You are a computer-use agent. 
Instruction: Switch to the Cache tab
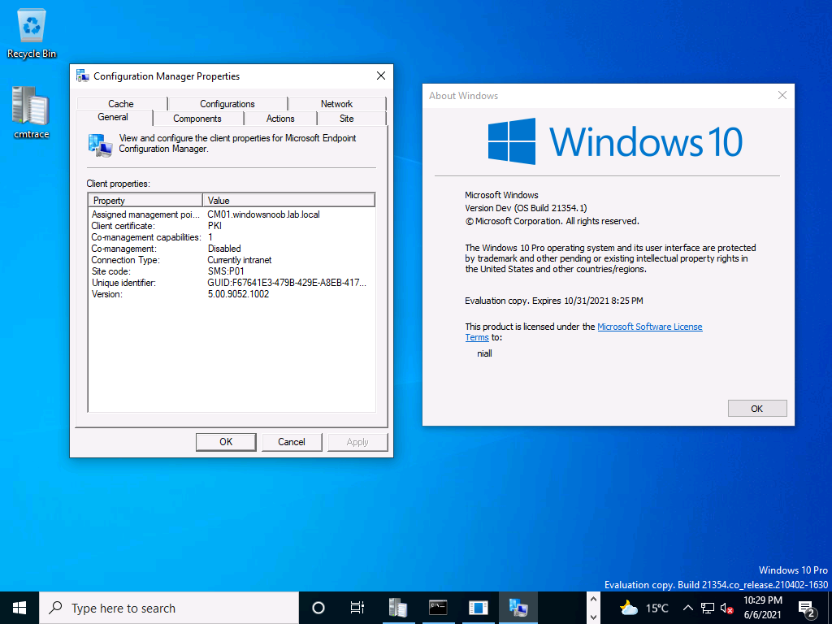121,103
